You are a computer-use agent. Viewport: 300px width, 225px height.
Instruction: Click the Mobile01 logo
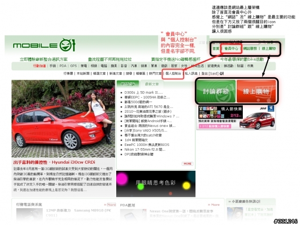44,45
